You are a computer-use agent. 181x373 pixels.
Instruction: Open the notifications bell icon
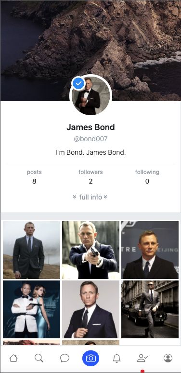click(x=116, y=358)
